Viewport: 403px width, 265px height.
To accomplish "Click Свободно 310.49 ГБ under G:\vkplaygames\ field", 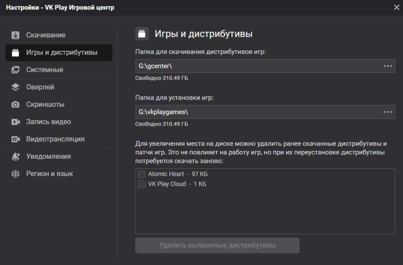I will (x=162, y=124).
